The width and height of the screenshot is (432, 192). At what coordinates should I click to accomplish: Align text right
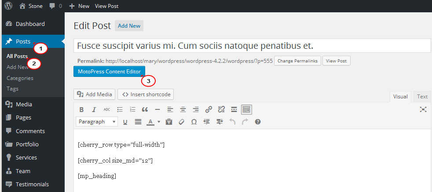(x=196, y=110)
